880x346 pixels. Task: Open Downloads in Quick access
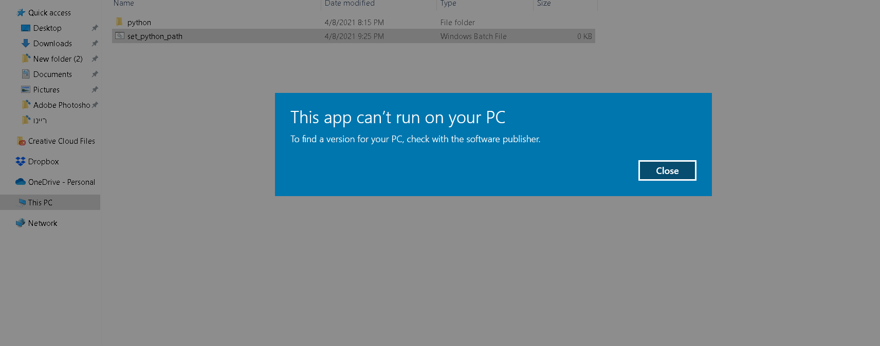click(52, 44)
